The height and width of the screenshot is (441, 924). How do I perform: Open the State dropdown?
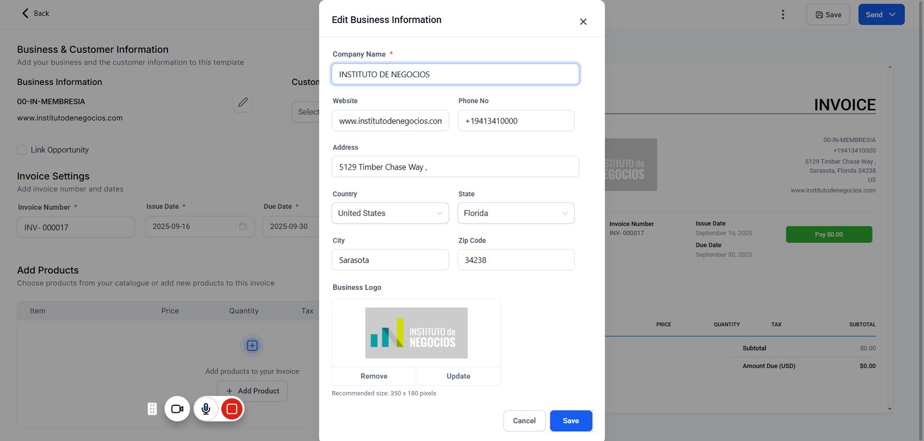click(516, 213)
